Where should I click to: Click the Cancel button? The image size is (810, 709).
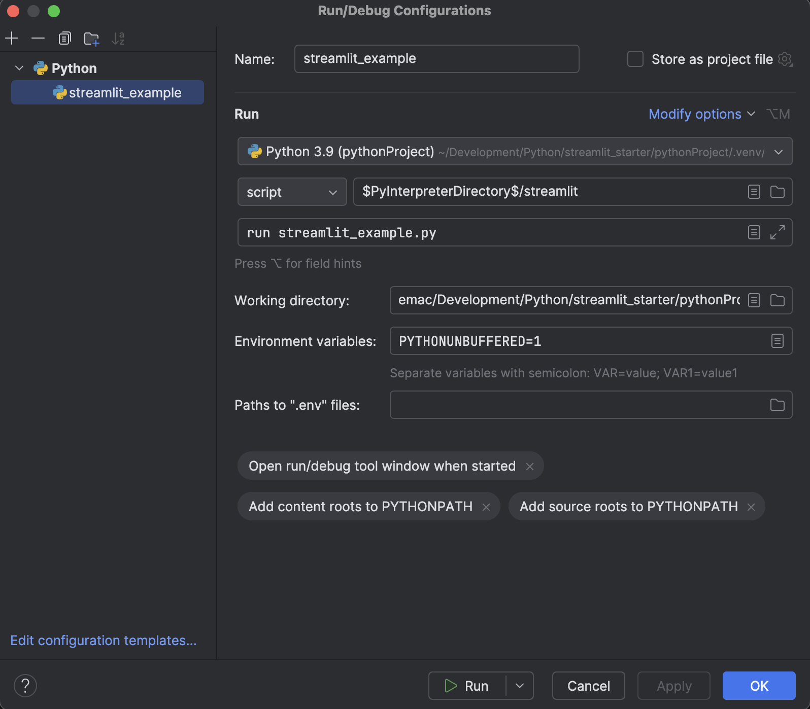click(x=589, y=686)
